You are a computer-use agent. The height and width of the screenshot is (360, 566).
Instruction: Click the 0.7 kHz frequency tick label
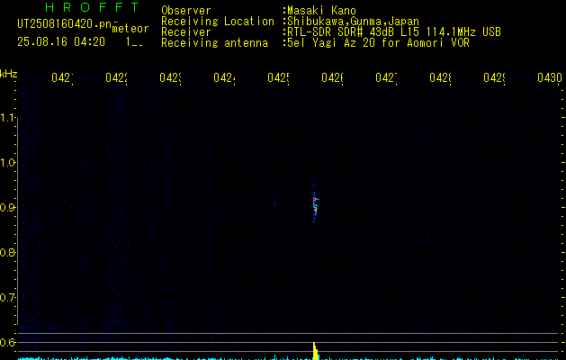[7, 298]
